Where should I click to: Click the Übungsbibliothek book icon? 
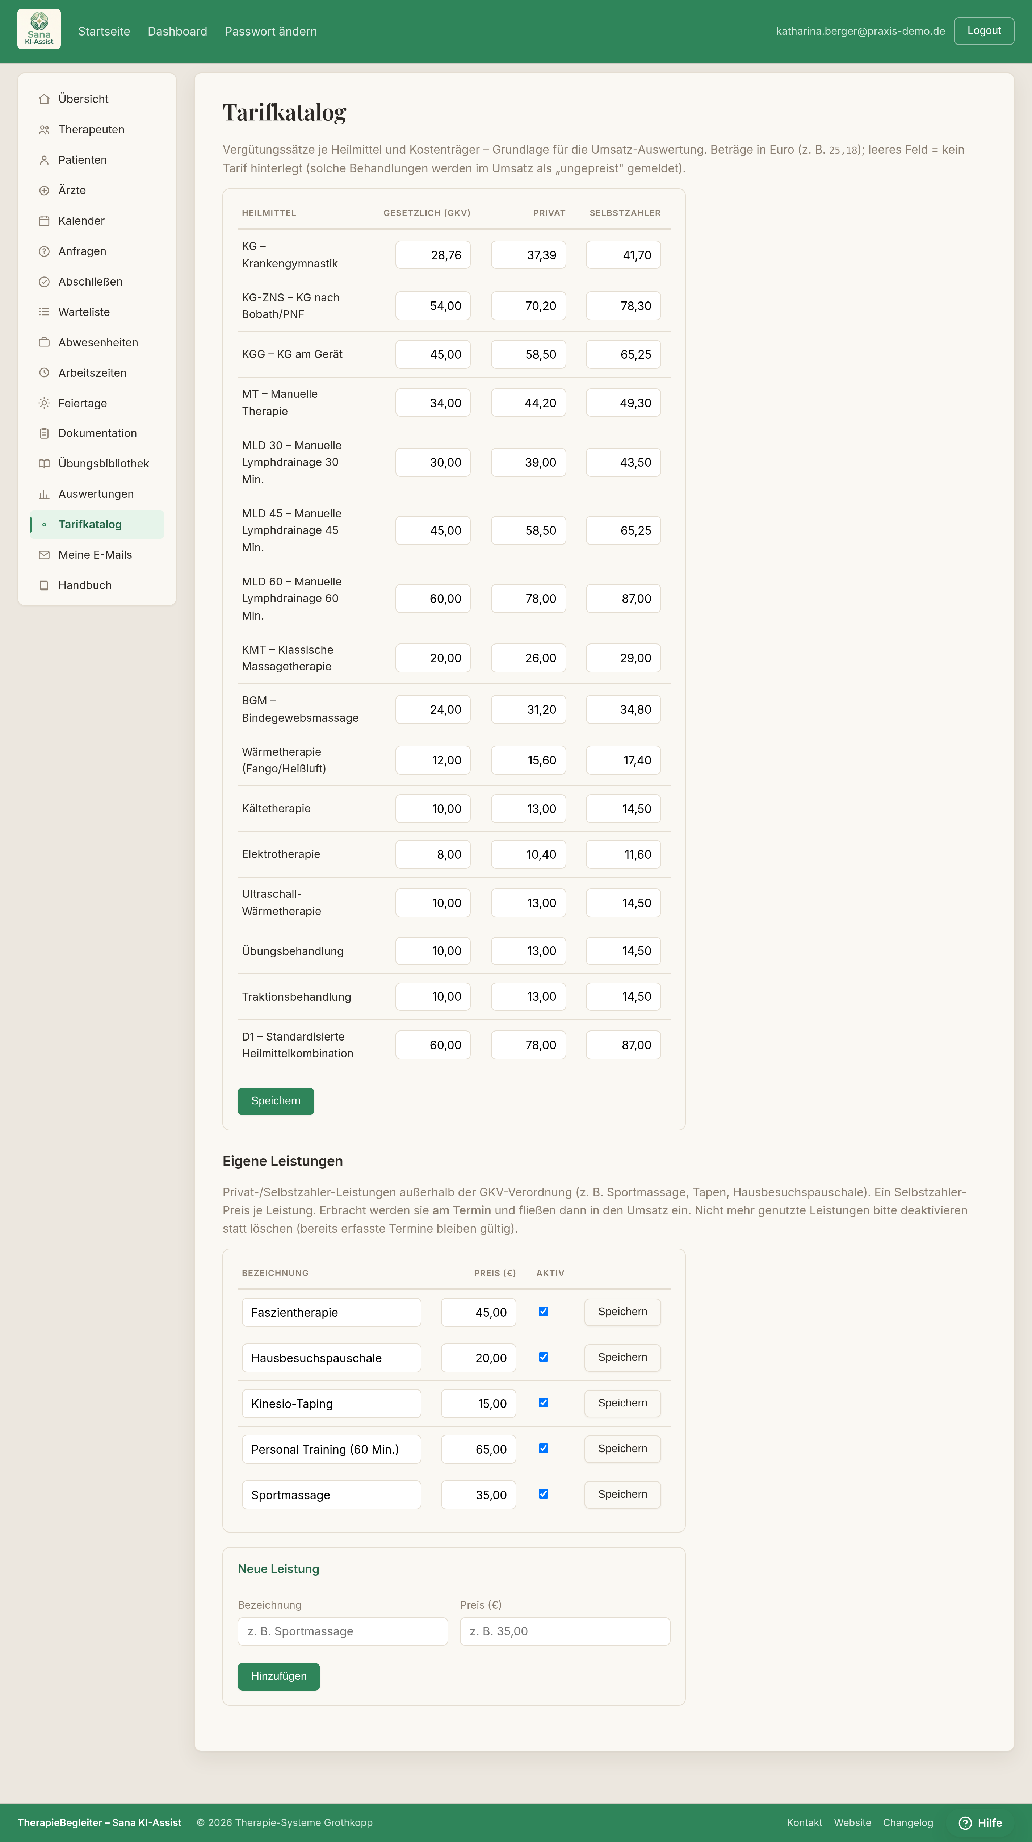(44, 463)
